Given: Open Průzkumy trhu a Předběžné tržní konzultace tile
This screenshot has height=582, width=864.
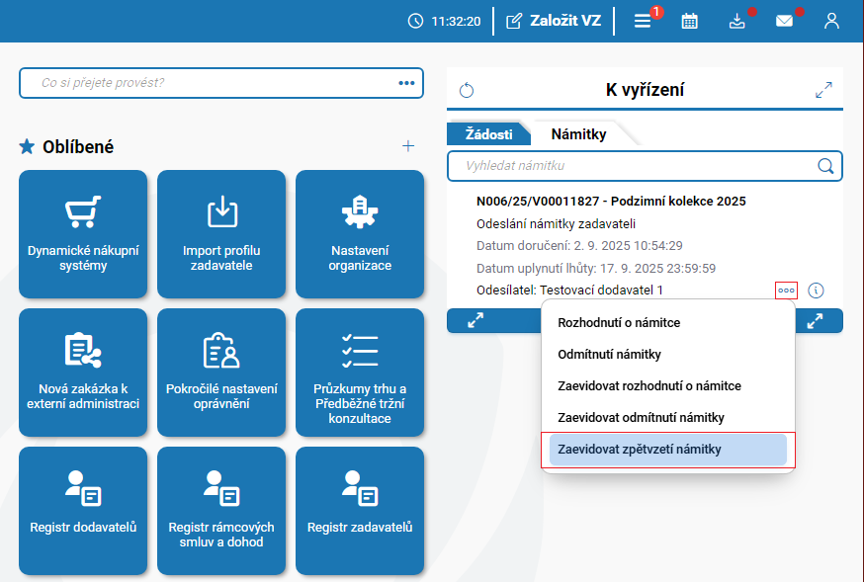Looking at the screenshot, I should (x=360, y=373).
